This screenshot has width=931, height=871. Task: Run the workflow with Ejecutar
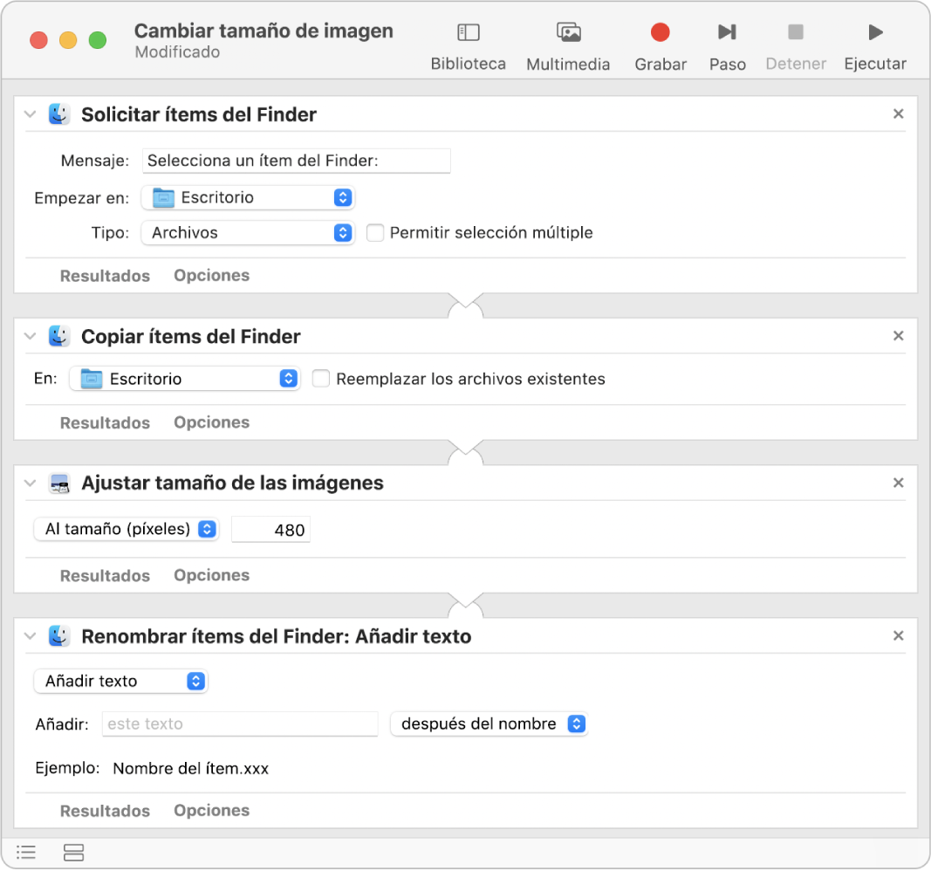(x=874, y=33)
